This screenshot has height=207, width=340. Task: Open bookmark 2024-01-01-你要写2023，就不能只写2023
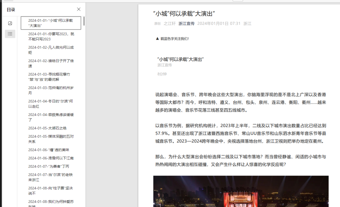tap(51, 37)
